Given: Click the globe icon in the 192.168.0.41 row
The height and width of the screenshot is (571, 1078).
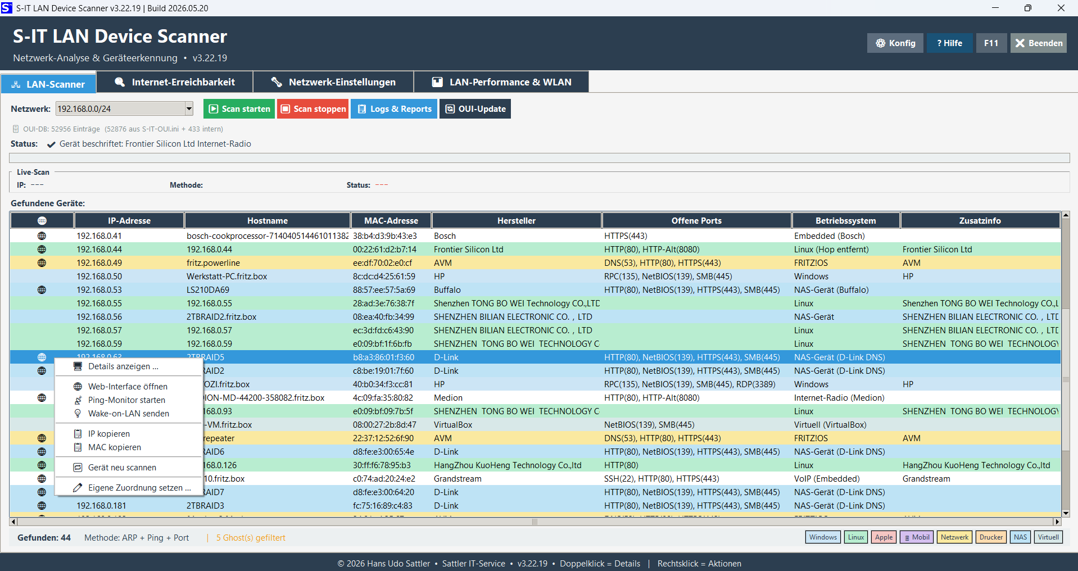Looking at the screenshot, I should point(42,236).
